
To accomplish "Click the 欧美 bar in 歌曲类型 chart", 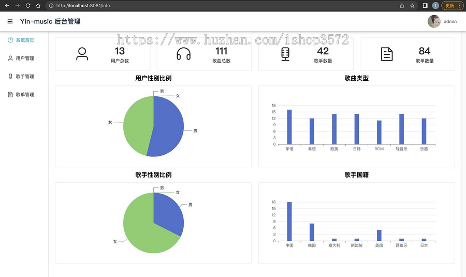I will click(334, 129).
